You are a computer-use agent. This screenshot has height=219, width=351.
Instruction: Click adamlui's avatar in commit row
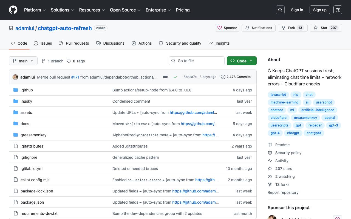15,77
